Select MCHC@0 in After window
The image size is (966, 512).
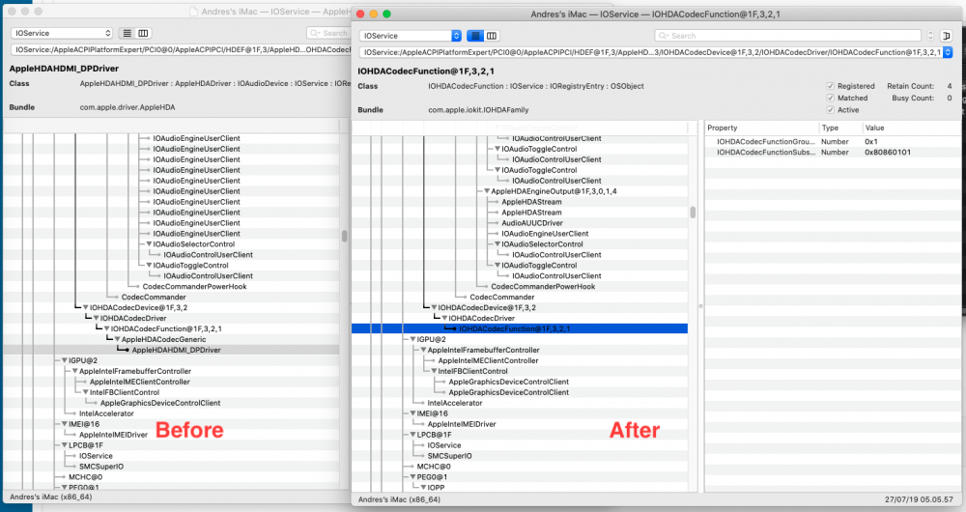point(434,467)
